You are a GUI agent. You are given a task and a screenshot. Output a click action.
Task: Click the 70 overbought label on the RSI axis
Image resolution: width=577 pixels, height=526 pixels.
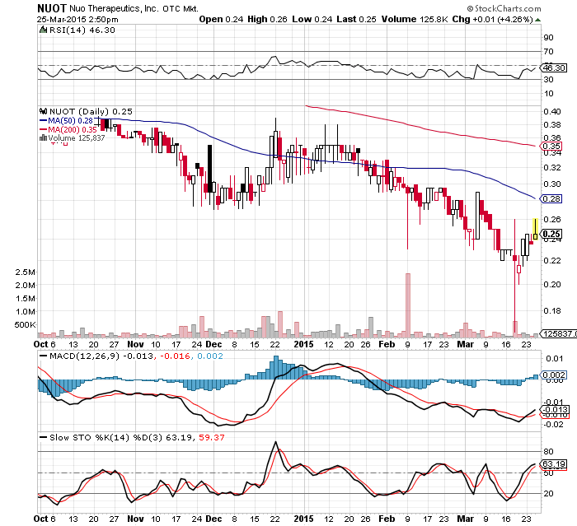point(548,52)
